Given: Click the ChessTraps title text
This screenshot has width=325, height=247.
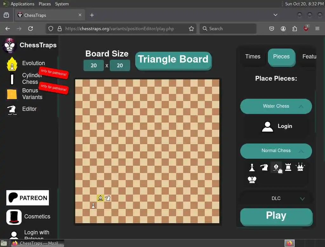Looking at the screenshot, I should click(38, 45).
